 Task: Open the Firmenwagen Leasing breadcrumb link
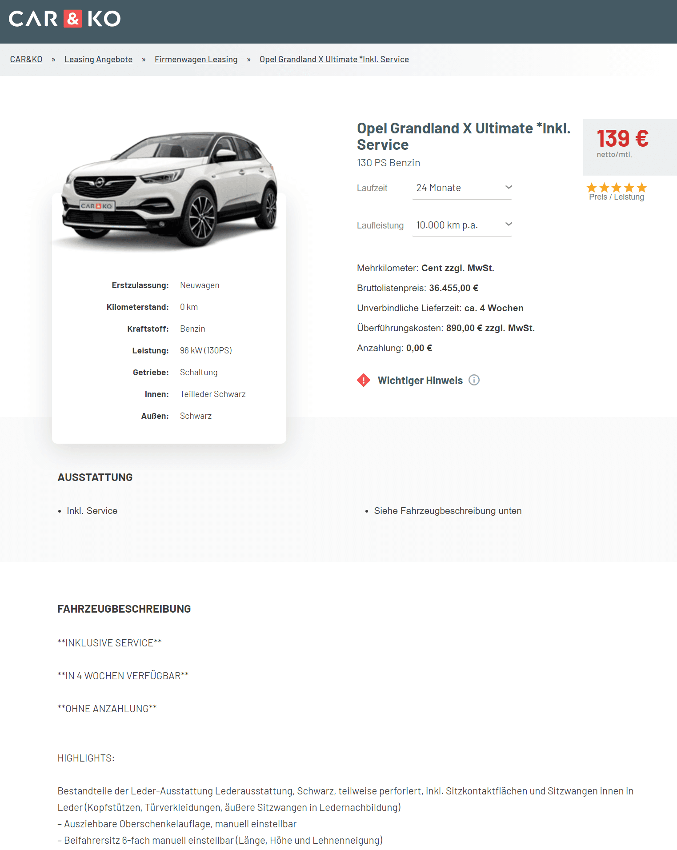click(x=196, y=59)
